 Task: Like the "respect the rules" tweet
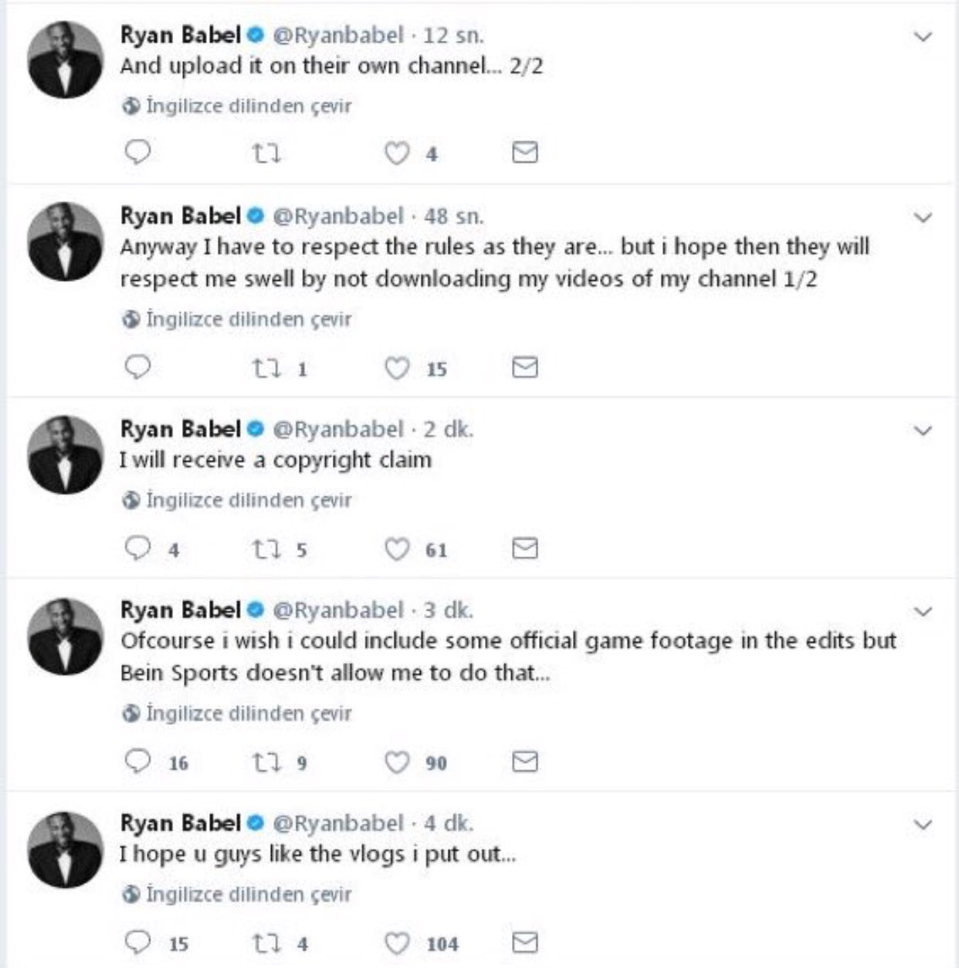point(397,368)
